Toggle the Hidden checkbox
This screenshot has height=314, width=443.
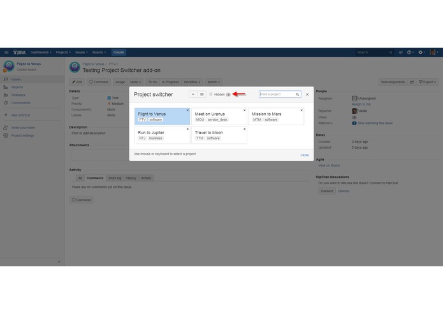point(211,94)
